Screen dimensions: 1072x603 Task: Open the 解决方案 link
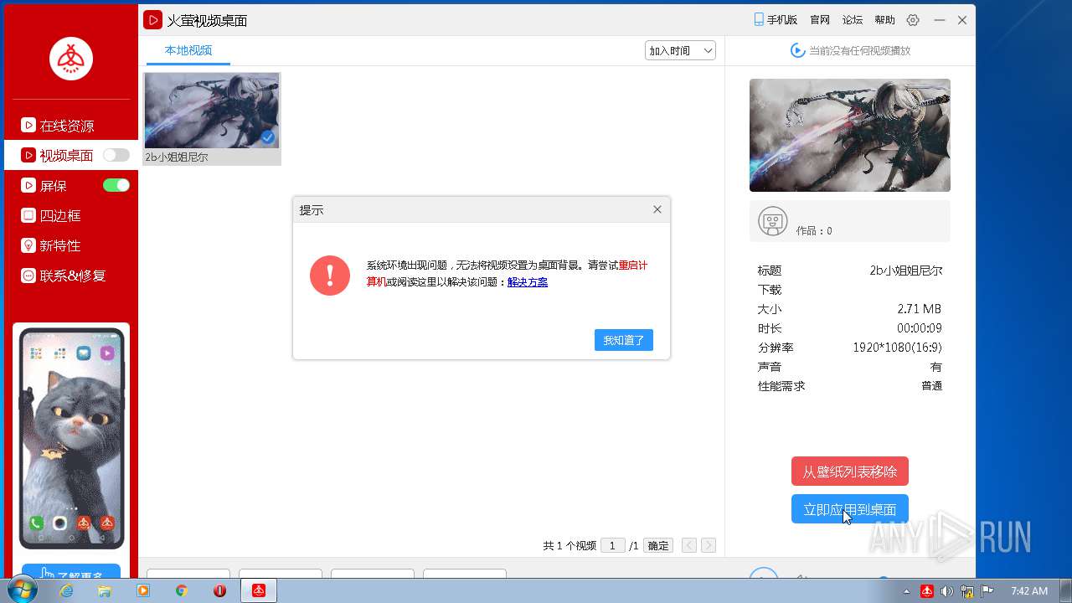coord(528,282)
